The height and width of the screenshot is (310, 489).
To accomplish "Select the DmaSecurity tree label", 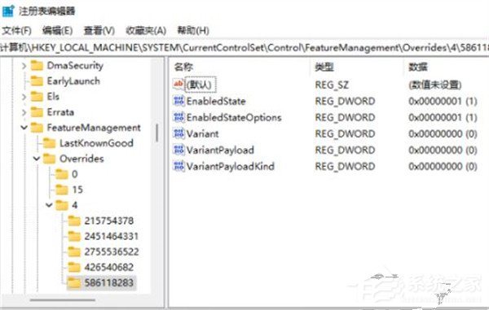I will click(75, 66).
